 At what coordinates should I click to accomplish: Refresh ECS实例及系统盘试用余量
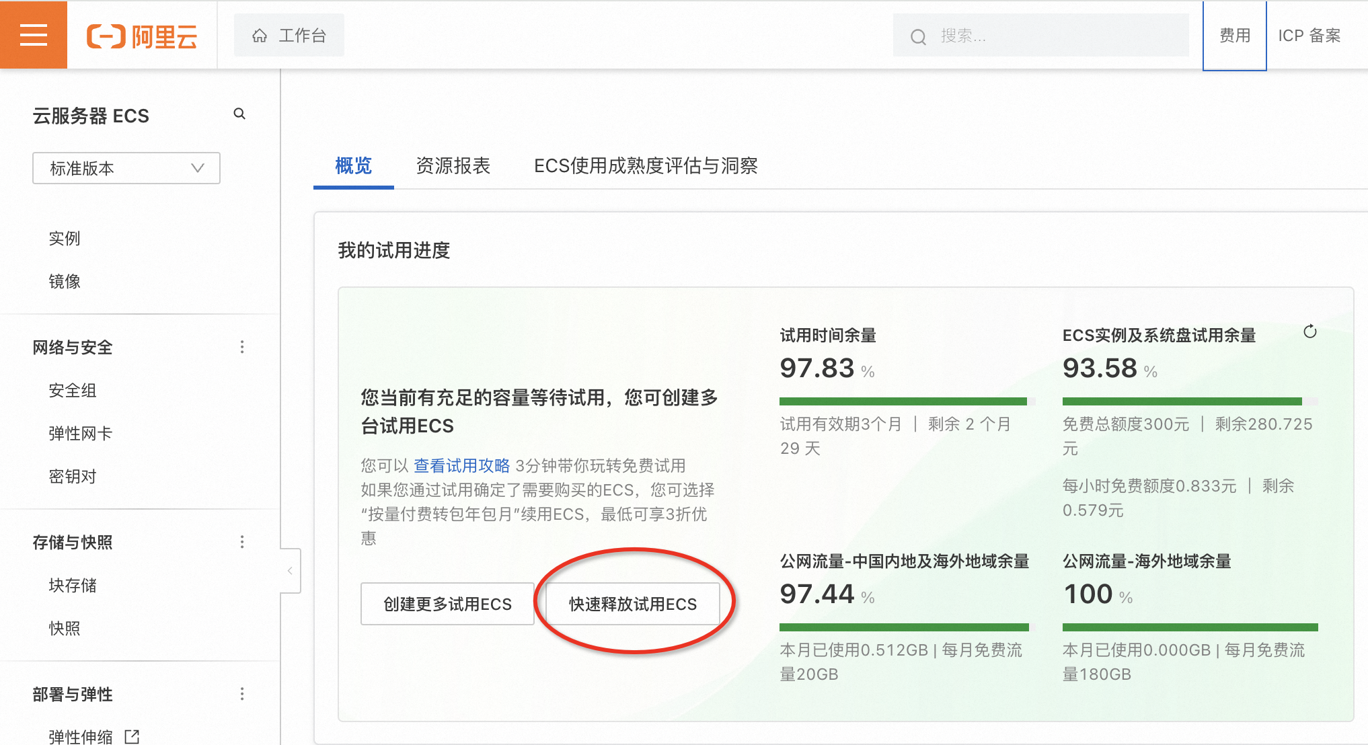coord(1309,331)
